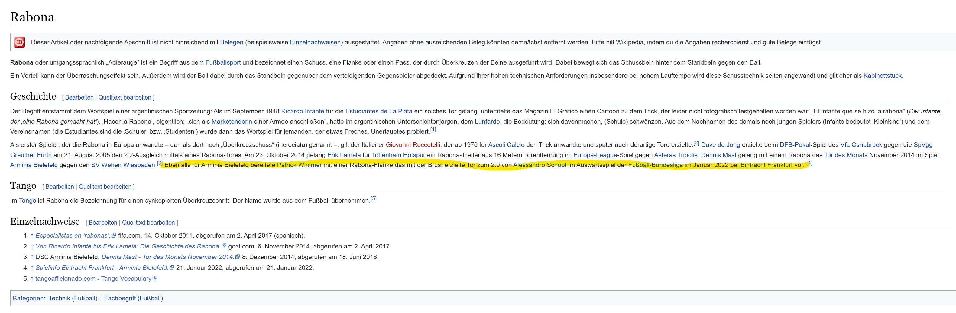
Task: Jump back via arrow of reference 4
Action: 32,268
